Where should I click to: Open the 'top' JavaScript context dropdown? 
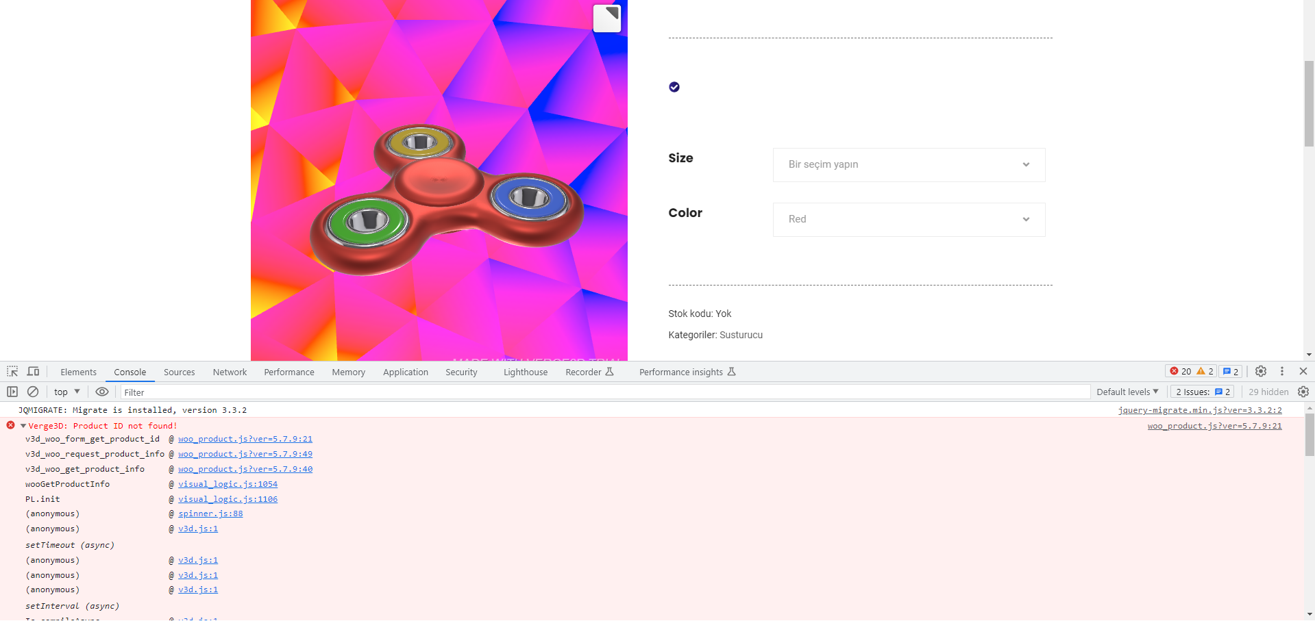pos(67,392)
